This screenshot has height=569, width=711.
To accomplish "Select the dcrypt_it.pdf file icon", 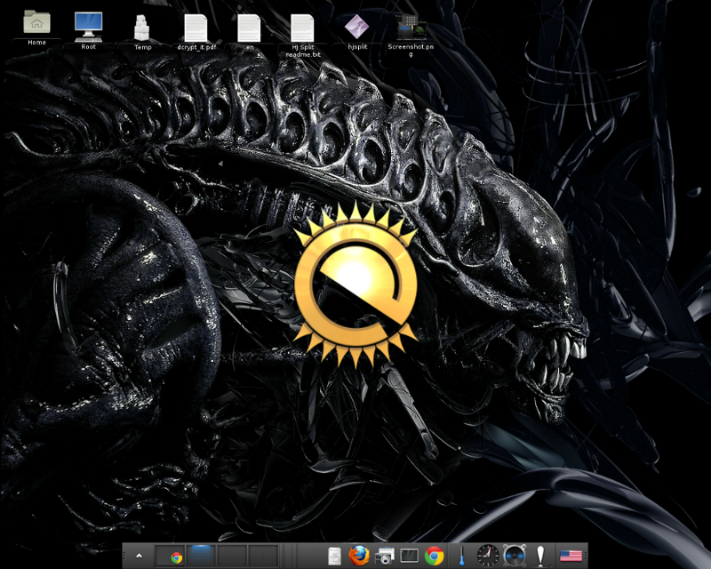I will click(x=196, y=28).
